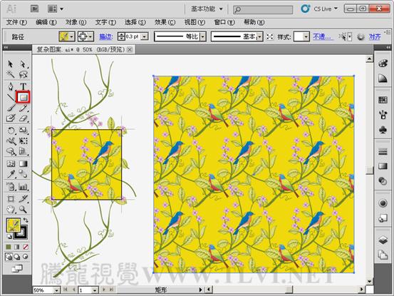The image size is (394, 296).
Task: Open the Symbols panel icon
Action: pyautogui.click(x=383, y=130)
